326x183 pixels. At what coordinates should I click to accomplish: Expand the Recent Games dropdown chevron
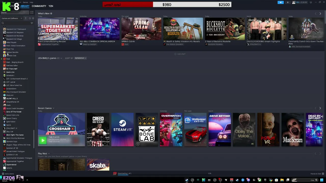tap(53, 108)
